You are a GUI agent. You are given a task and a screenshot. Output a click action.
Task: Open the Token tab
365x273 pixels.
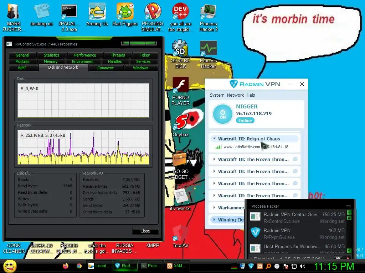145,55
